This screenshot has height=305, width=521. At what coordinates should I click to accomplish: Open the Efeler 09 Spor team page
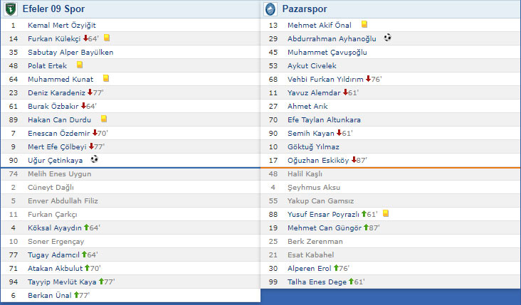[58, 9]
